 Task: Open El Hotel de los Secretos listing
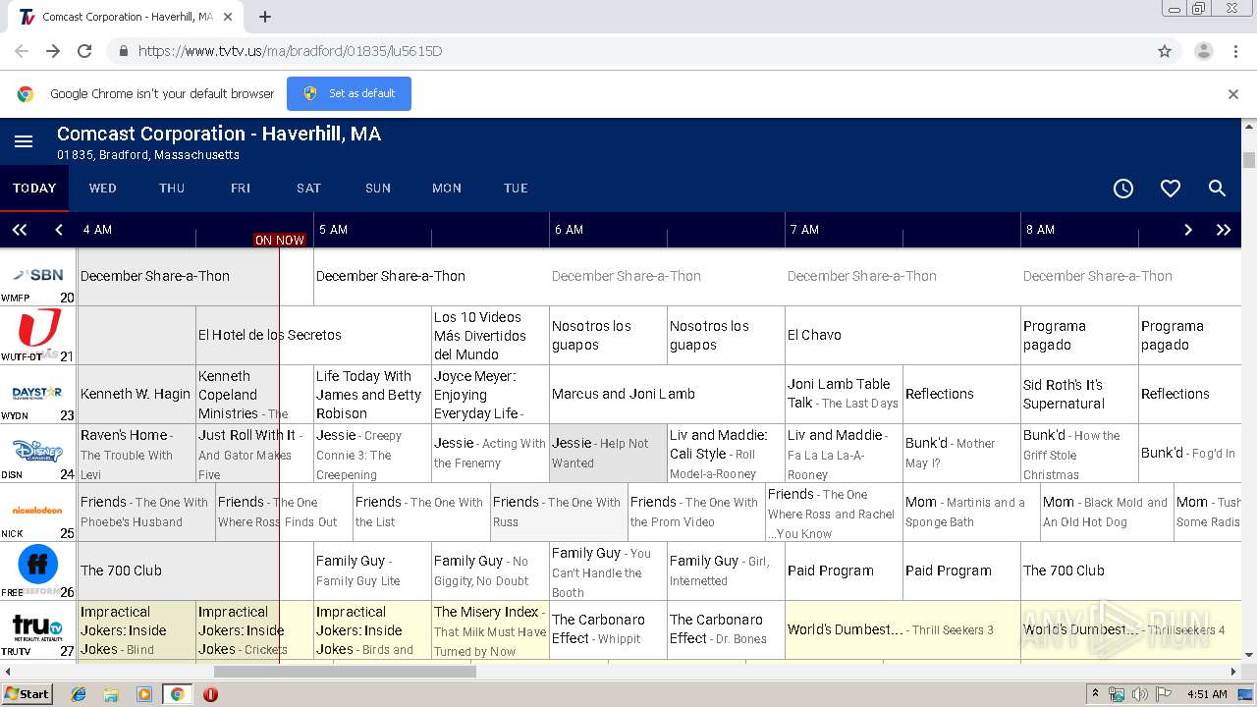pos(313,335)
